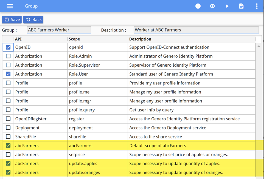Enable the Role.Admin Authorization scope
The height and width of the screenshot is (179, 264).
(8, 56)
